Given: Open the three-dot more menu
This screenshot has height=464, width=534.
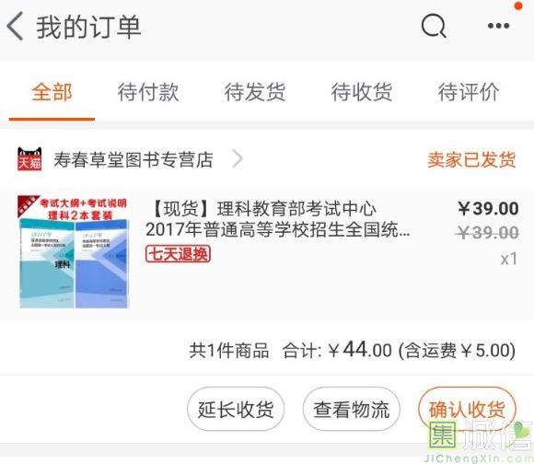Looking at the screenshot, I should [x=499, y=26].
